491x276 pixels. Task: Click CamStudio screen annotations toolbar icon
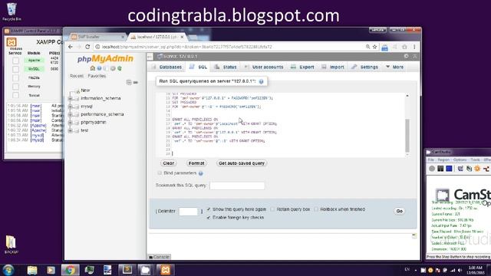tap(460, 169)
